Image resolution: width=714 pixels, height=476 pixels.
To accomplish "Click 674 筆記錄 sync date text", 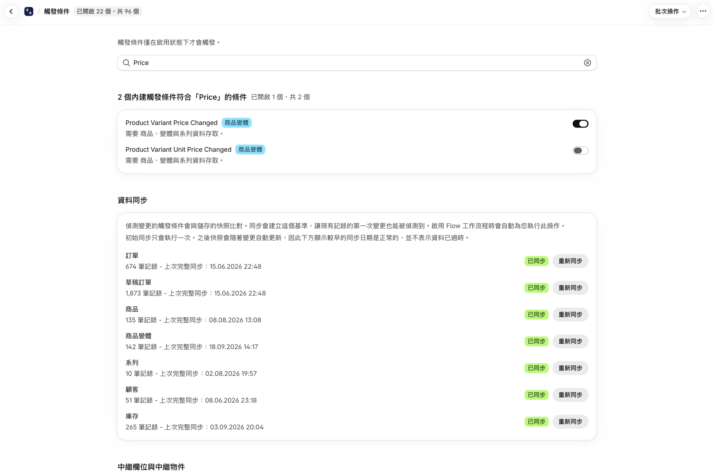I will (193, 267).
